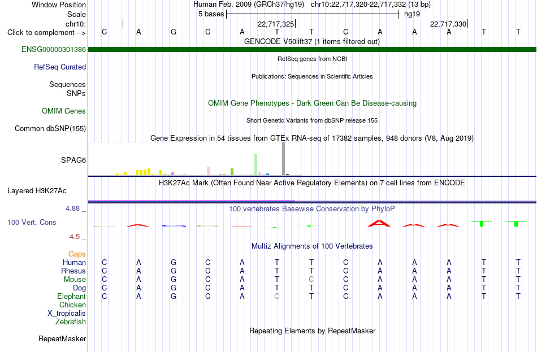Click the SNPs track label
This screenshot has width=537, height=352.
(x=76, y=93)
